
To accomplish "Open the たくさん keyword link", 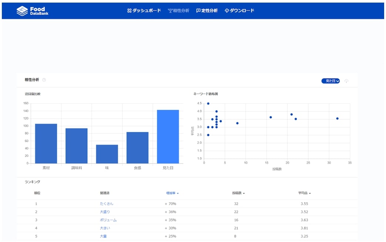I will pos(107,204).
